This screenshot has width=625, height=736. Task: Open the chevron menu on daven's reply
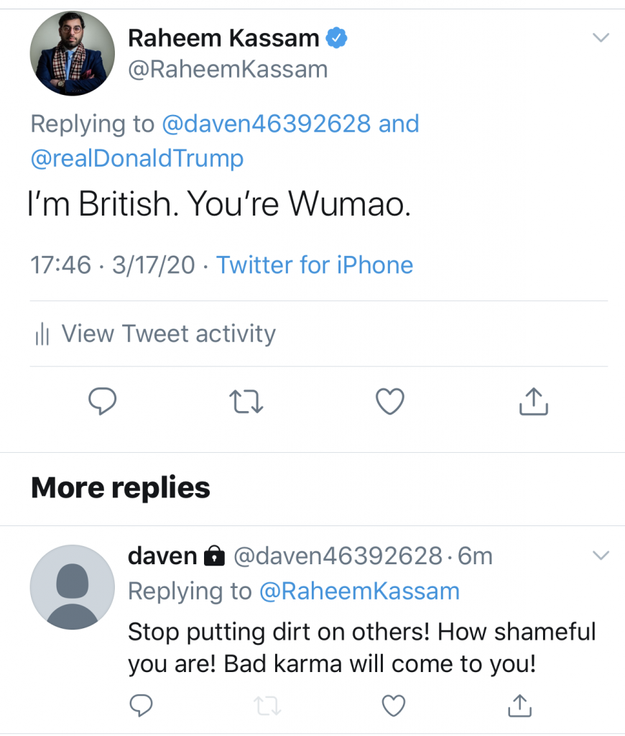tap(601, 555)
